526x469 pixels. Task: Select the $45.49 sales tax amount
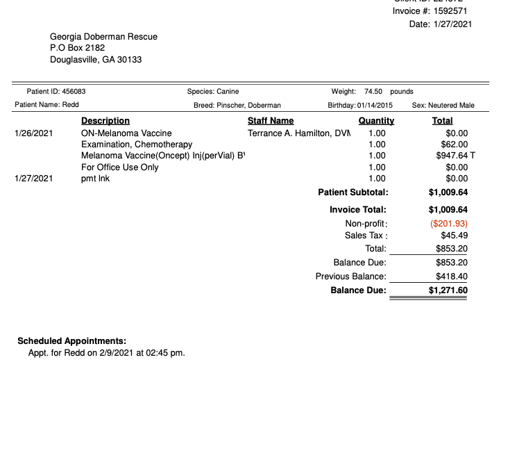pyautogui.click(x=455, y=236)
